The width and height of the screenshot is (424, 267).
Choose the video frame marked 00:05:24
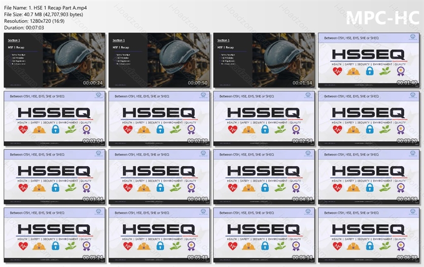tap(55, 235)
